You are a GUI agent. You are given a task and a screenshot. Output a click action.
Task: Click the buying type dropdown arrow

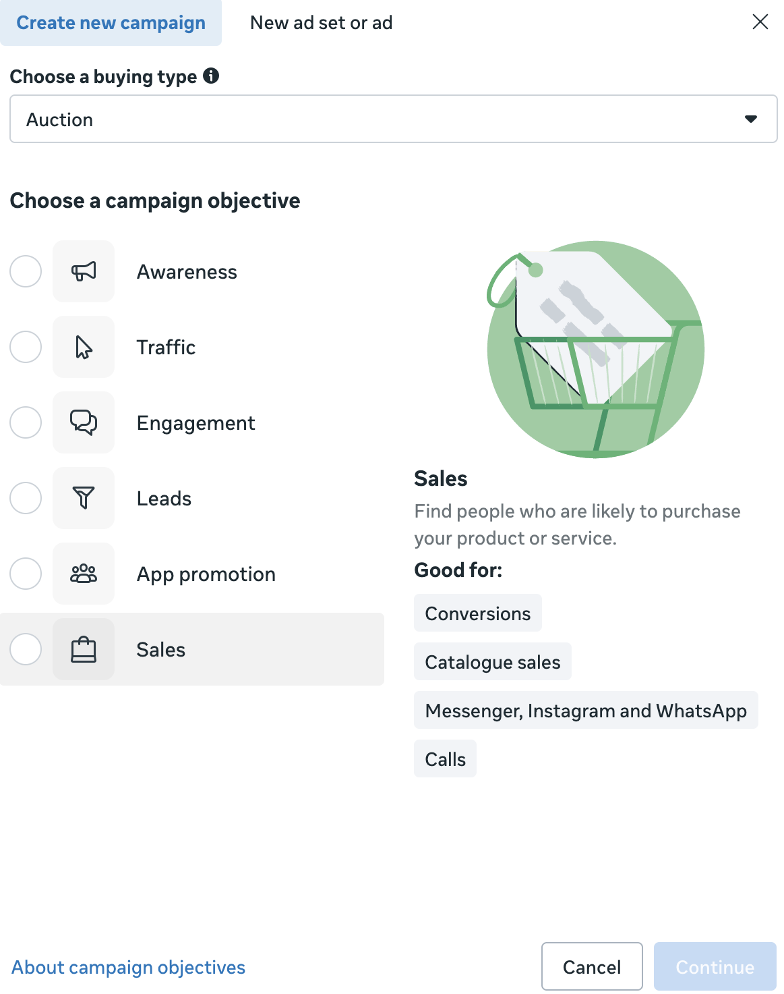pos(750,119)
